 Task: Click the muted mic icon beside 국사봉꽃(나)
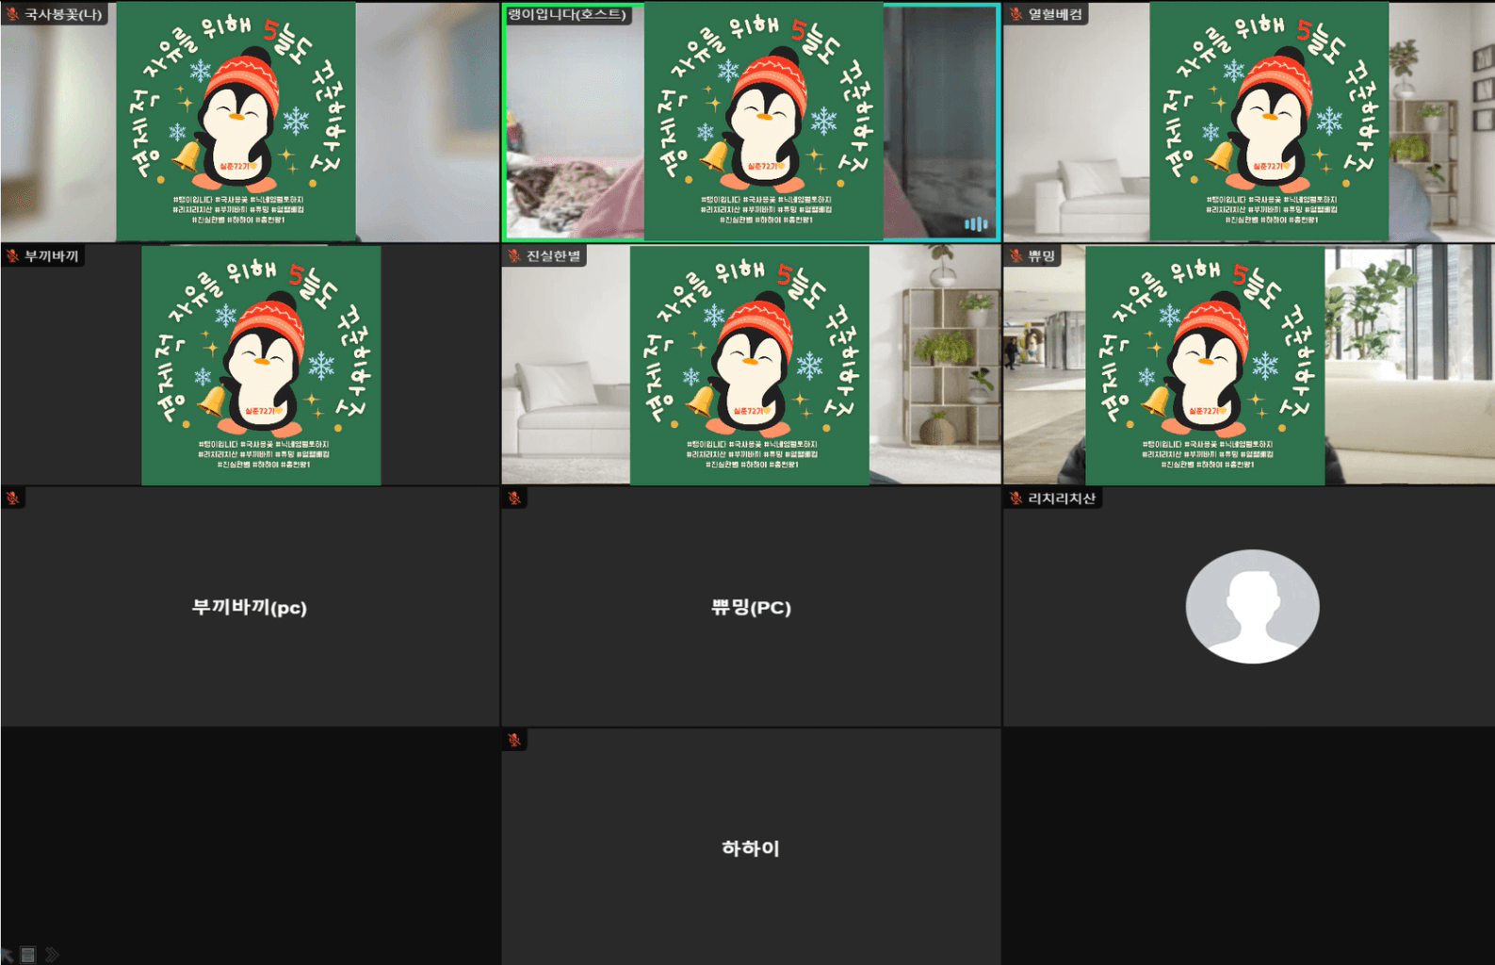click(x=13, y=14)
